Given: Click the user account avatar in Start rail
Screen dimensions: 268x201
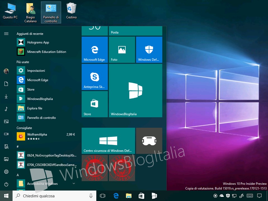Looking at the screenshot, I should 6,71.
